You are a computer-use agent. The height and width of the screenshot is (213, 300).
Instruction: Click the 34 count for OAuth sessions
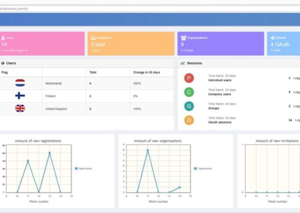pyautogui.click(x=290, y=120)
